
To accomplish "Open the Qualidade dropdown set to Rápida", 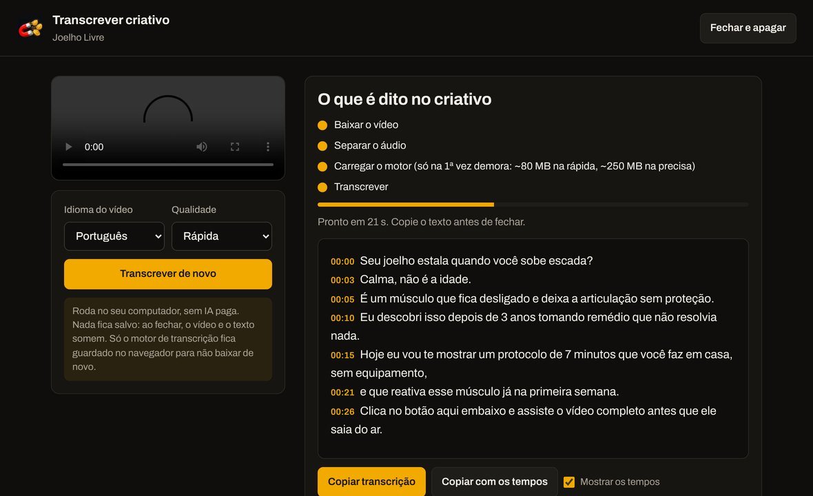I will 221,236.
